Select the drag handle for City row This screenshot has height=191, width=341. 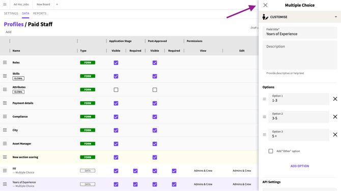[x=5, y=130]
